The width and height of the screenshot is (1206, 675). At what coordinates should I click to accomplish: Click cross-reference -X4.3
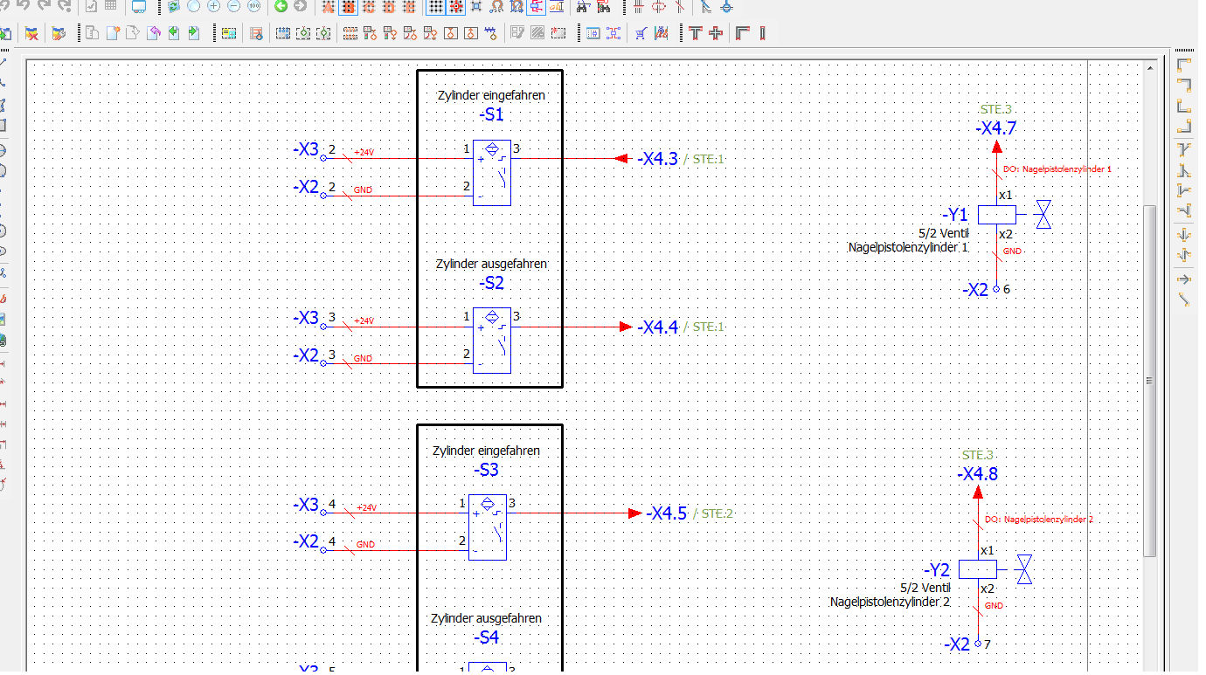pyautogui.click(x=657, y=159)
